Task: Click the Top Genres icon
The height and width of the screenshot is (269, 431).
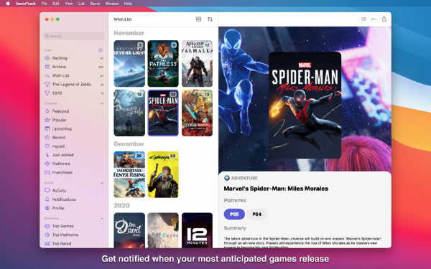Action: coord(47,226)
